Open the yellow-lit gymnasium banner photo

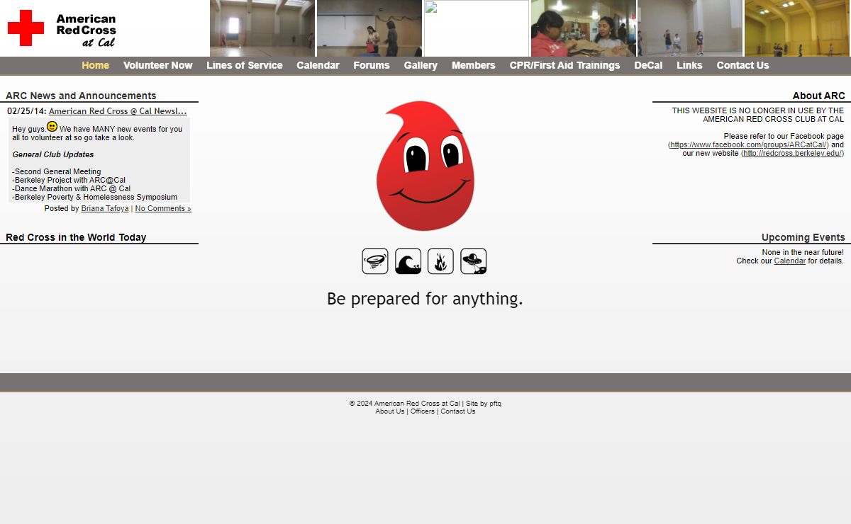(797, 28)
